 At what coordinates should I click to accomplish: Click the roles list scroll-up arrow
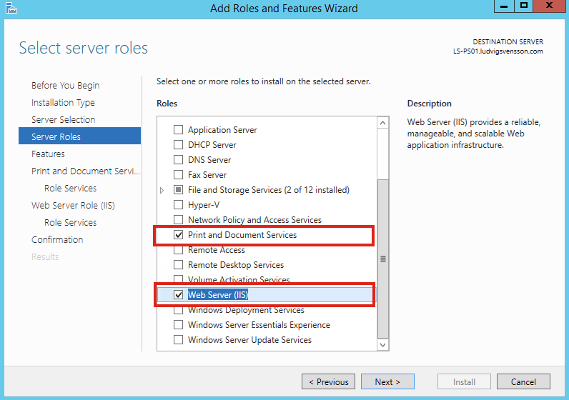pyautogui.click(x=382, y=123)
